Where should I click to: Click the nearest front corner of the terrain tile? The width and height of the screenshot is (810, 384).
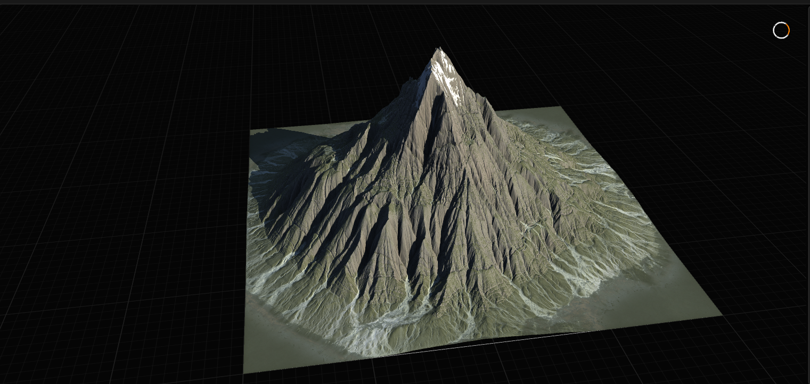(244, 372)
